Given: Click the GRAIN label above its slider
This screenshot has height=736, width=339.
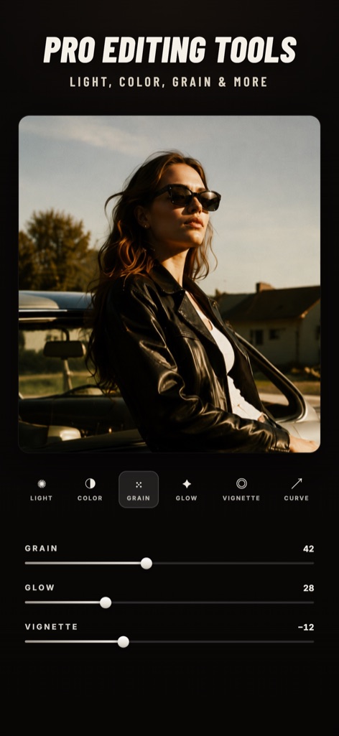Looking at the screenshot, I should point(42,549).
